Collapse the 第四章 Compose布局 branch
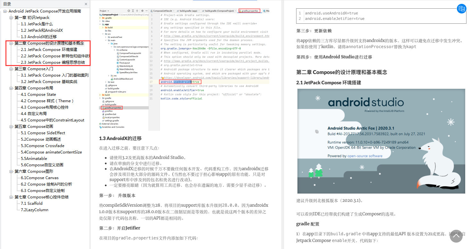Screen dimensions: 470x249 [11, 88]
